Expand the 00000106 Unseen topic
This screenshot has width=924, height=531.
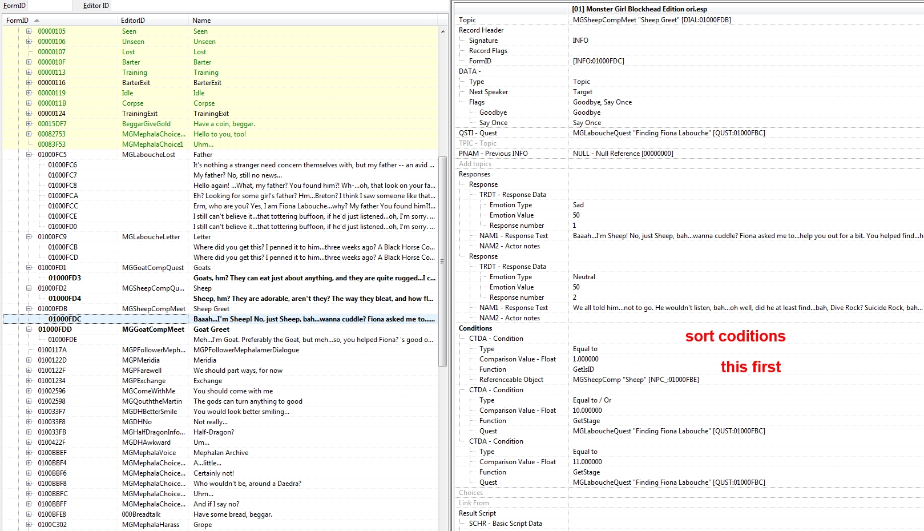pos(29,42)
